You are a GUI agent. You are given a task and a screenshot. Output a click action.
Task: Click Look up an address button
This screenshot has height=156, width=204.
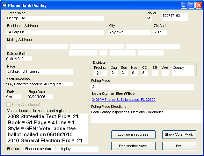(x=133, y=134)
